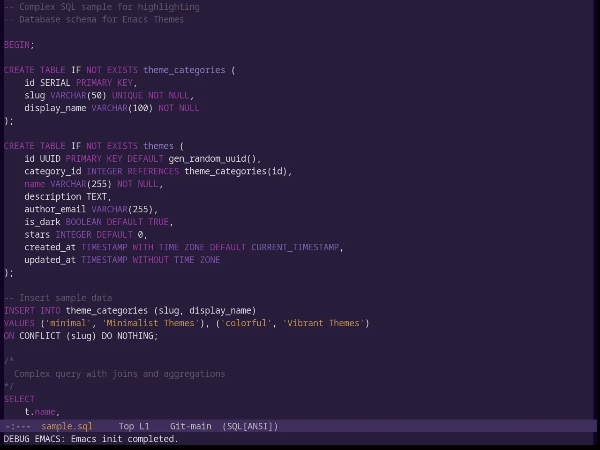Click the UNIQUE keyword on the slug line
Image resolution: width=600 pixels, height=450 pixels.
[x=127, y=95]
